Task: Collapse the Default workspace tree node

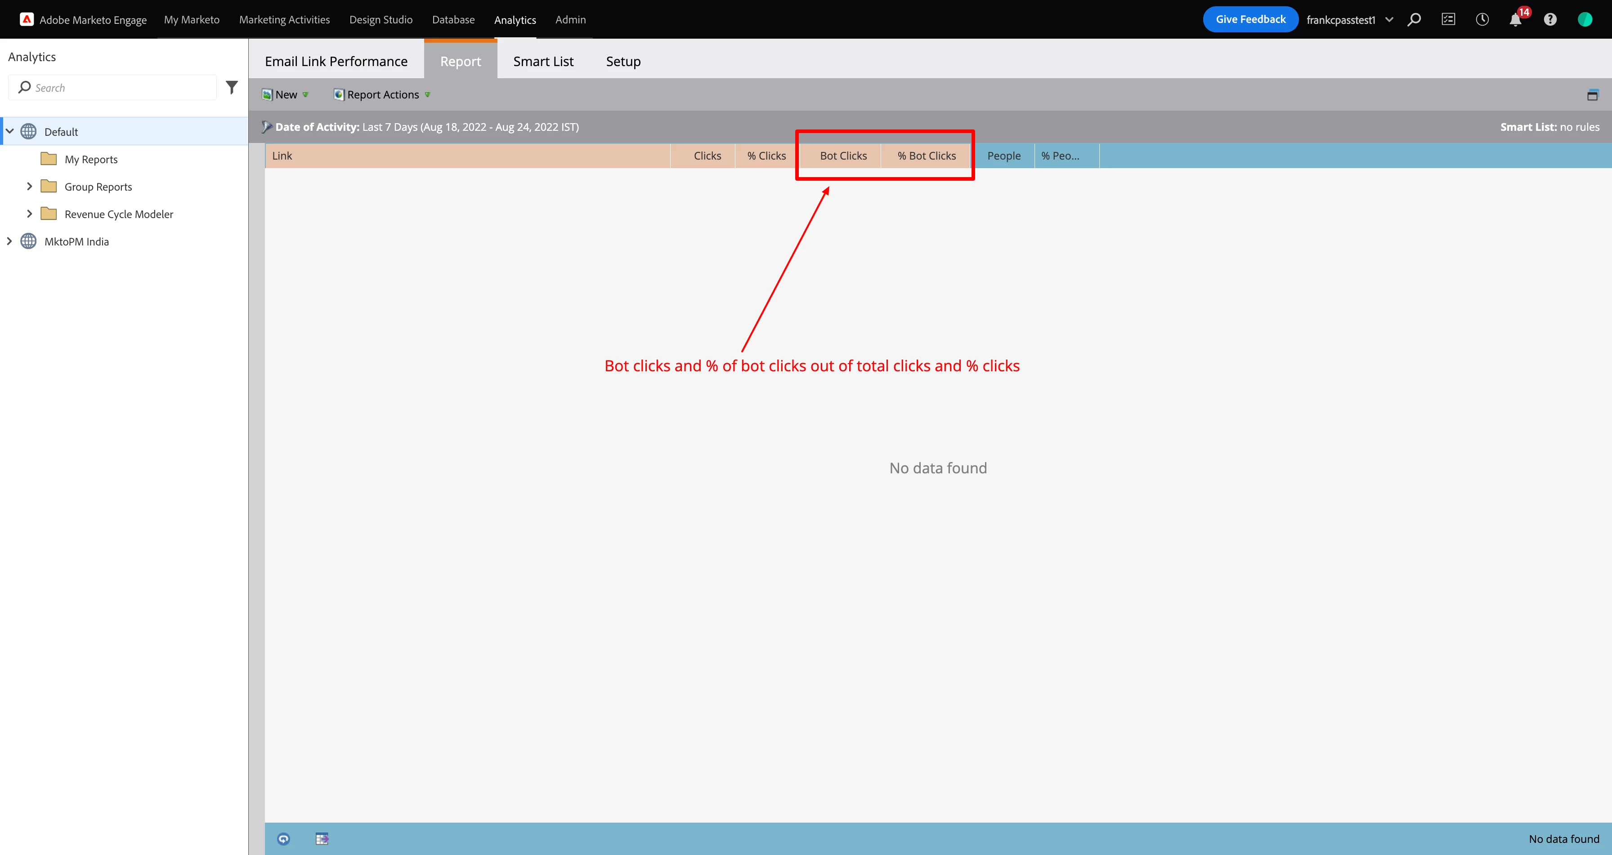Action: coord(10,131)
